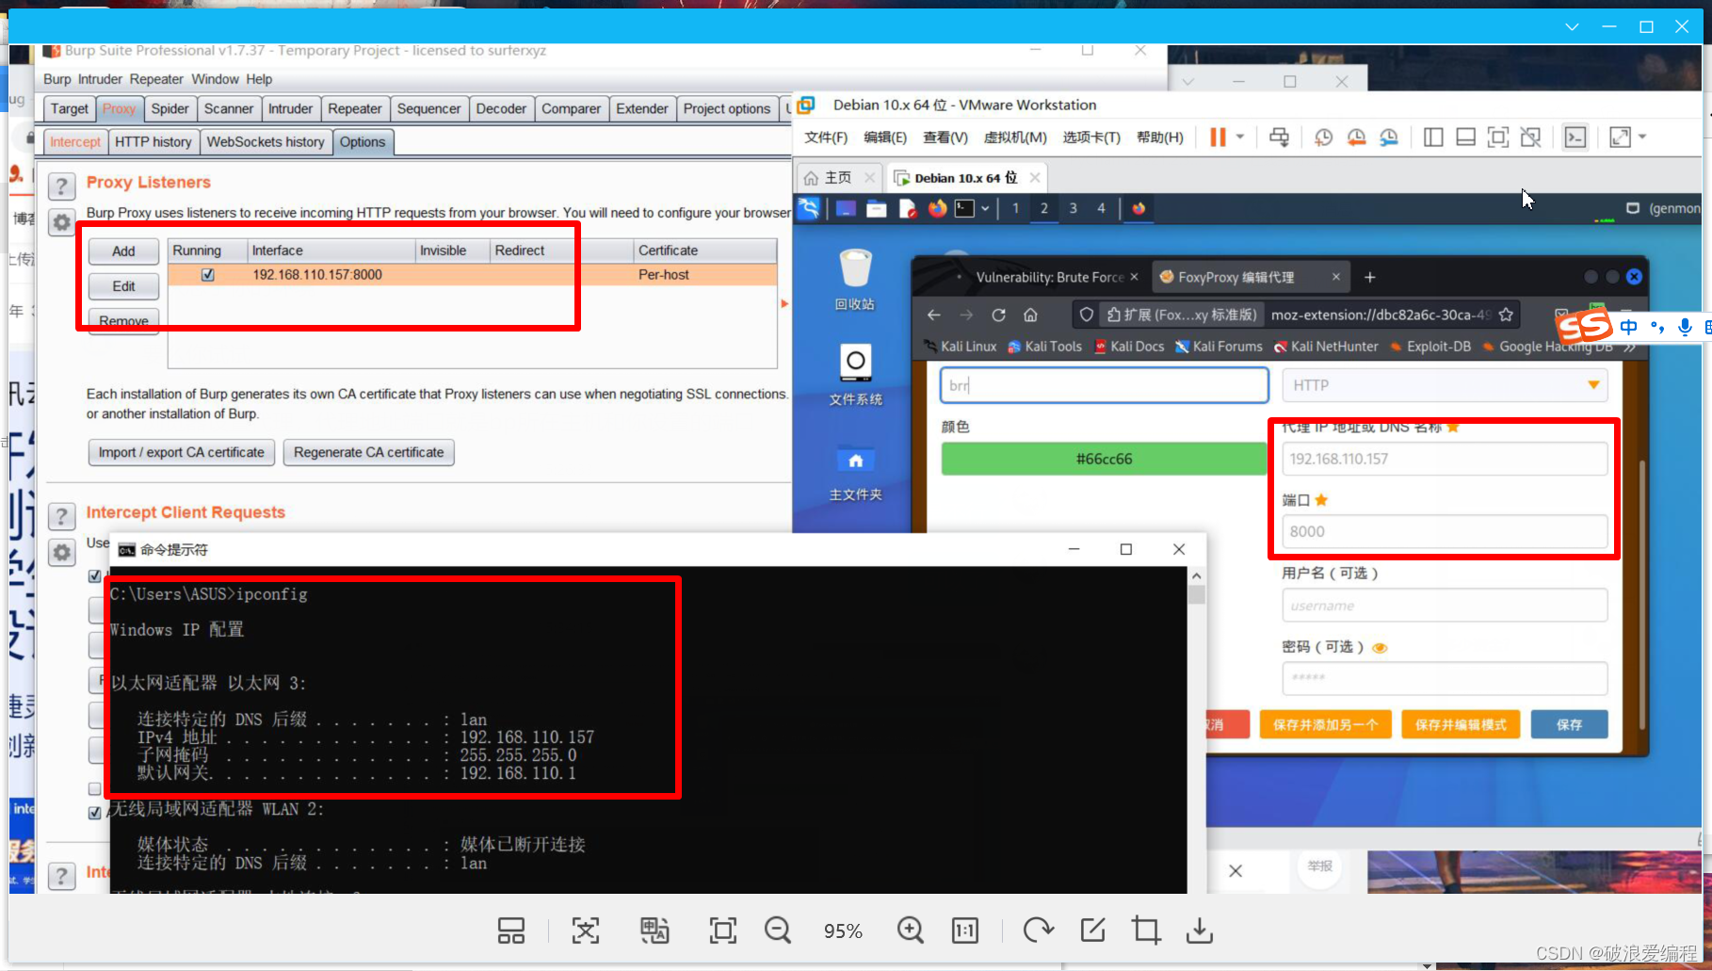This screenshot has width=1712, height=971.
Task: Open HTTP proxy type dropdown
Action: tap(1445, 385)
